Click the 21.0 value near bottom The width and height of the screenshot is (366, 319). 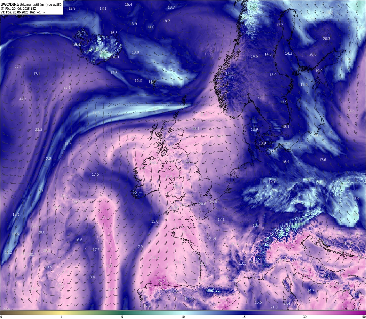[x=274, y=307]
